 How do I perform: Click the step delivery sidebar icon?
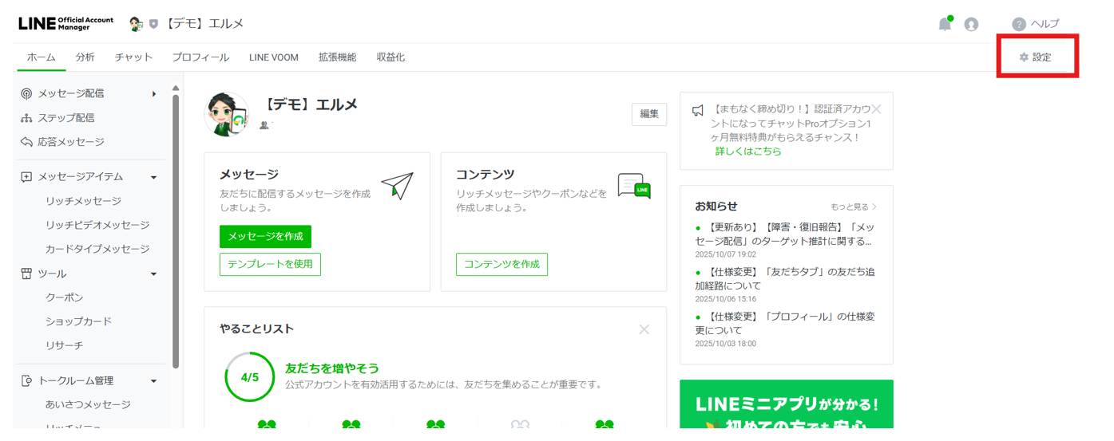[26, 118]
